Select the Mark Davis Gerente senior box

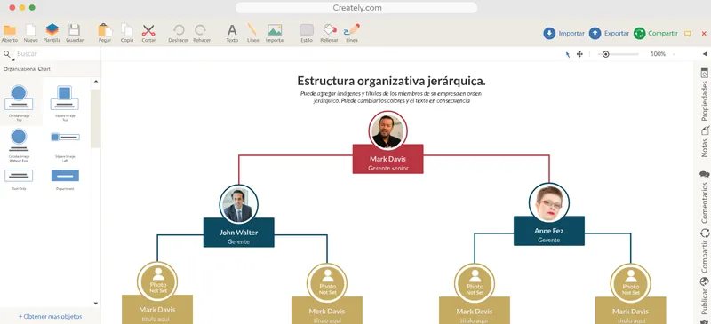[x=387, y=159]
